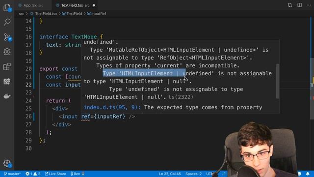The image size is (314, 177).
Task: Open the Manage gear menu
Action: (7, 163)
